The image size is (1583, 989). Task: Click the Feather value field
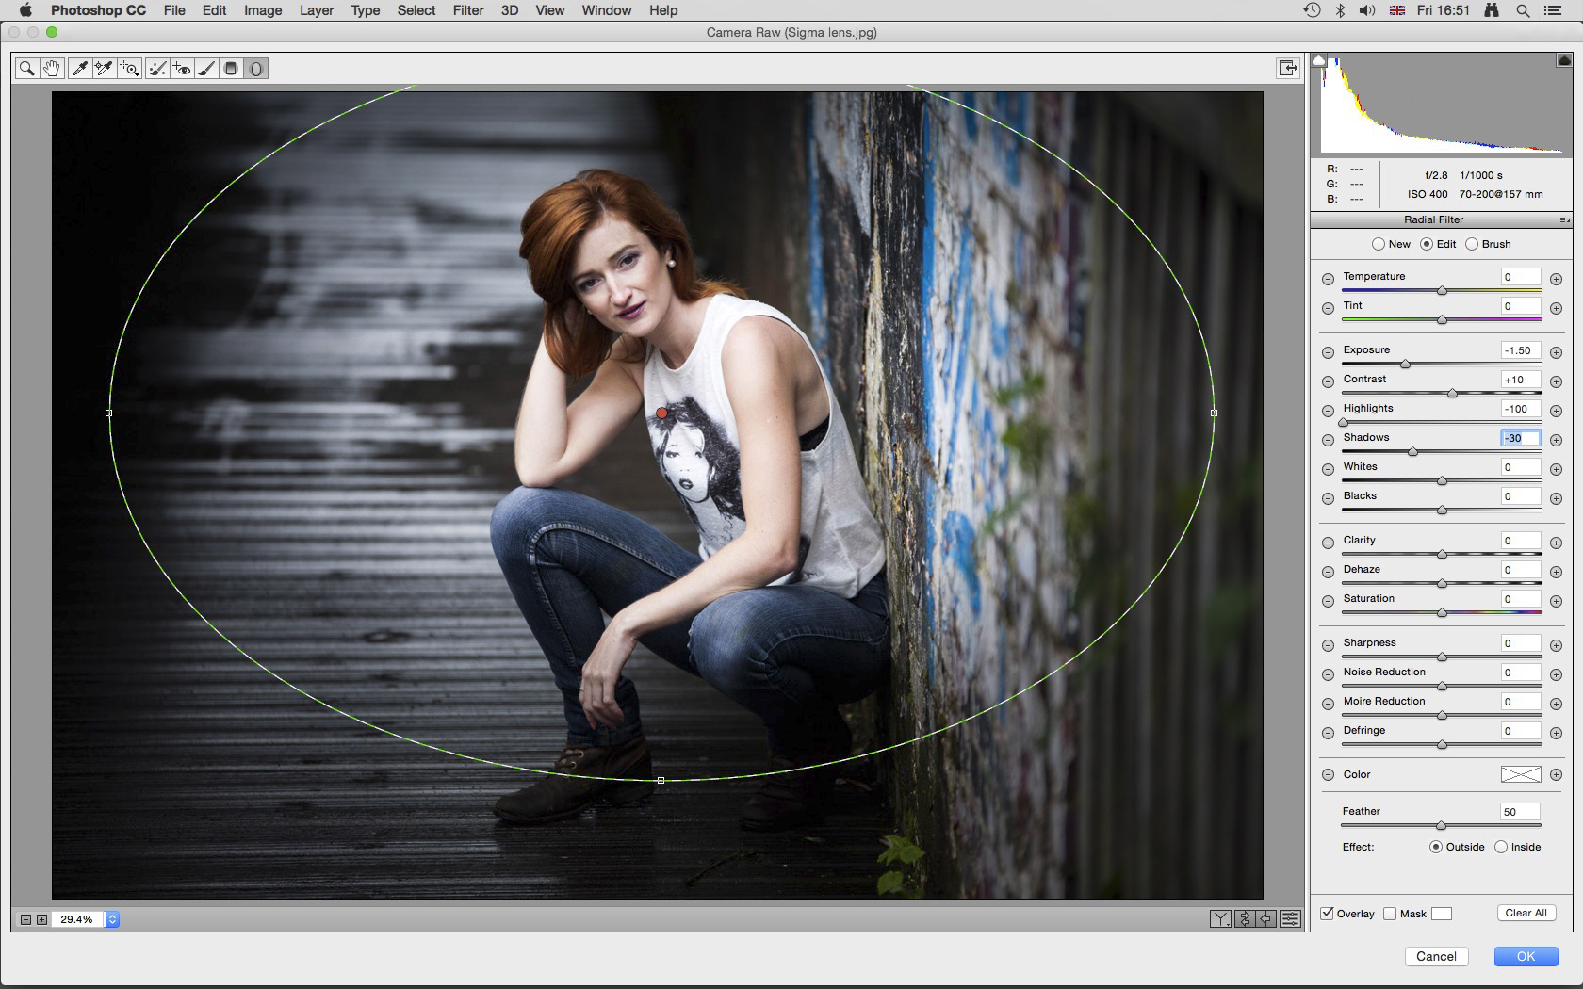point(1520,812)
